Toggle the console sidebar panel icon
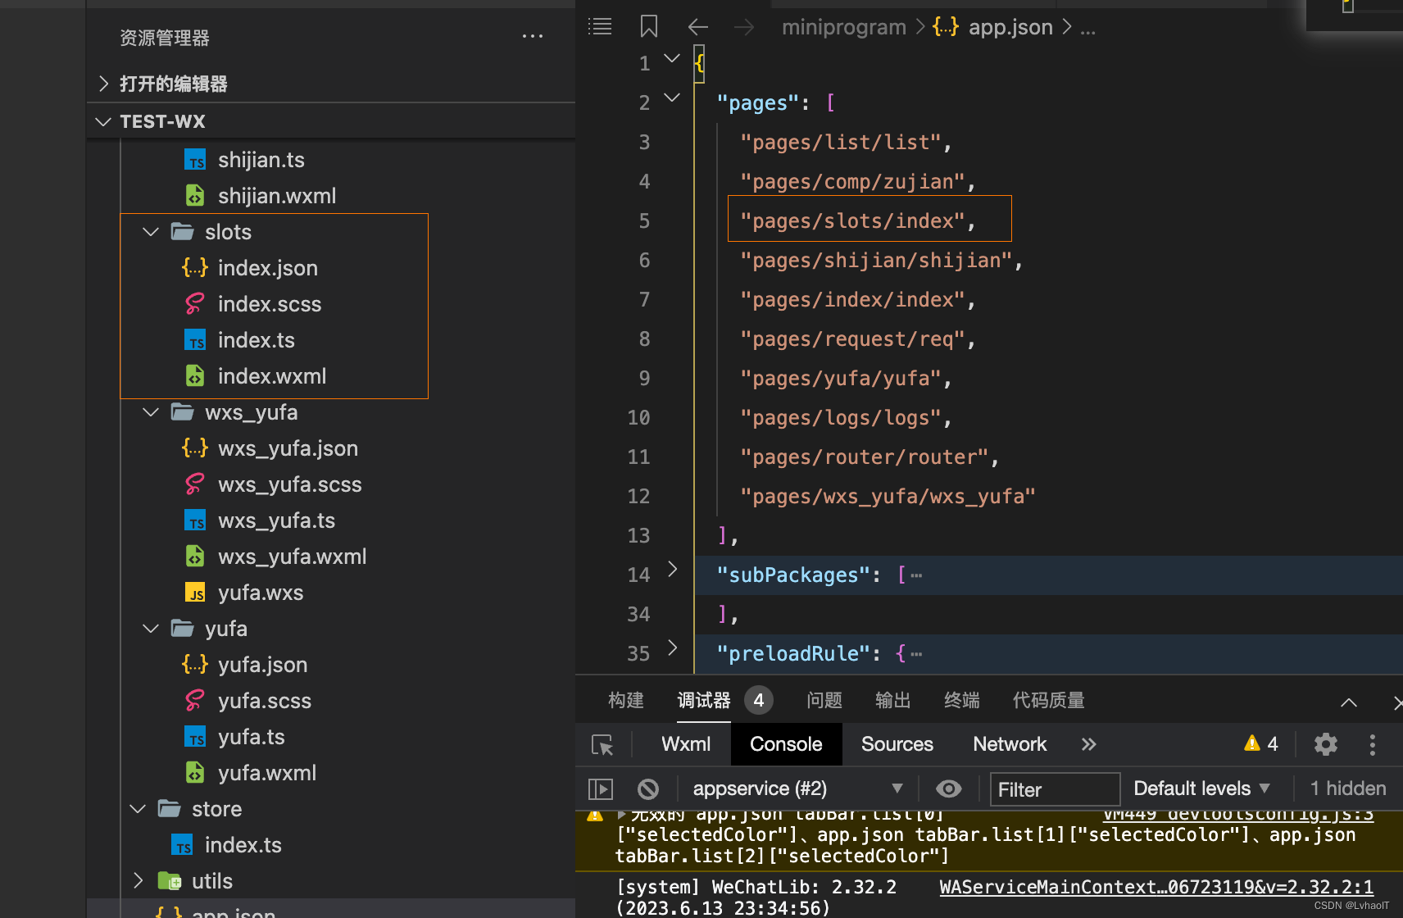 click(x=601, y=788)
